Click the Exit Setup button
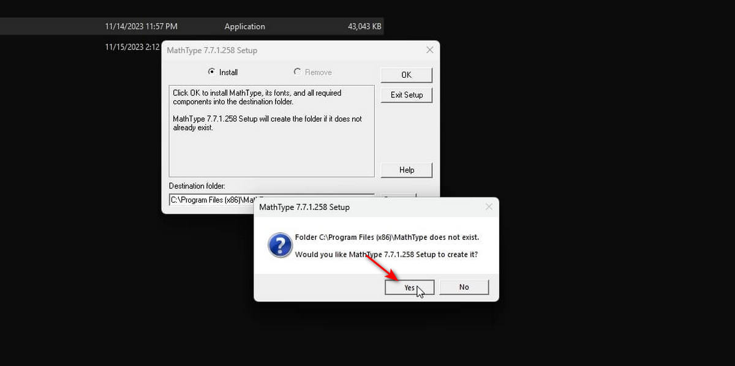Image resolution: width=735 pixels, height=366 pixels. point(406,95)
